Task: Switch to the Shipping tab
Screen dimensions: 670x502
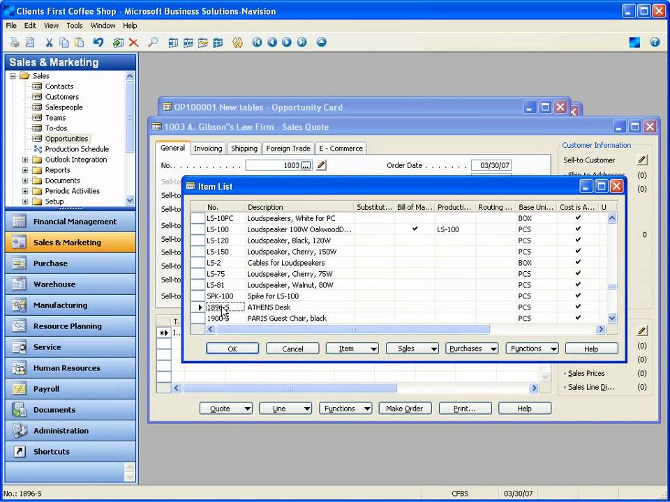Action: 244,149
